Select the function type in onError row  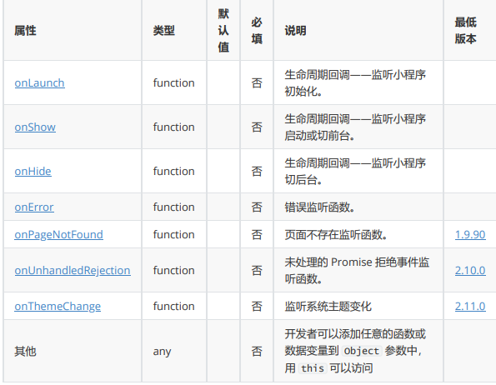point(173,207)
